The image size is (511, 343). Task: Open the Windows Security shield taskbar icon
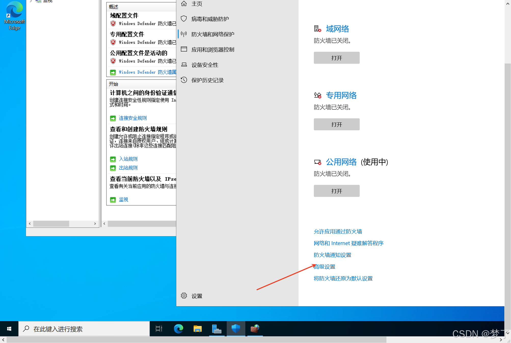coord(236,329)
